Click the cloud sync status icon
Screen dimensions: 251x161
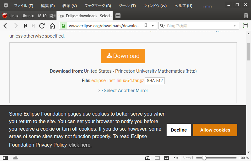click(x=15, y=158)
